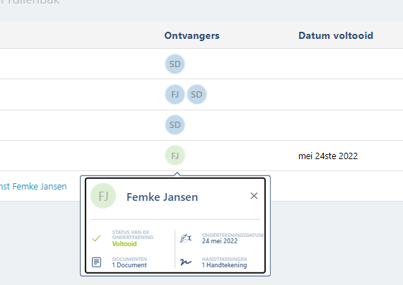The height and width of the screenshot is (285, 403).
Task: Open the link ending with Femke Jansen
Action: pos(33,186)
